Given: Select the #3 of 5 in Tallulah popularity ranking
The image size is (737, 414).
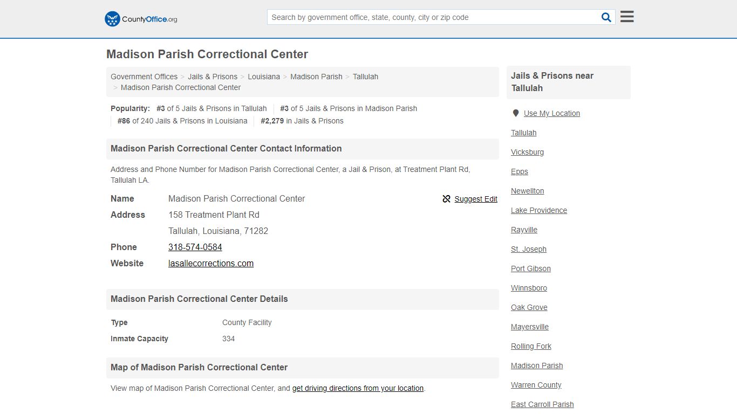Looking at the screenshot, I should click(x=211, y=108).
